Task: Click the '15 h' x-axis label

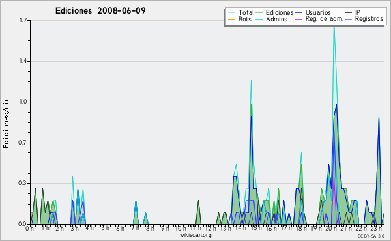Action: pyautogui.click(x=256, y=228)
